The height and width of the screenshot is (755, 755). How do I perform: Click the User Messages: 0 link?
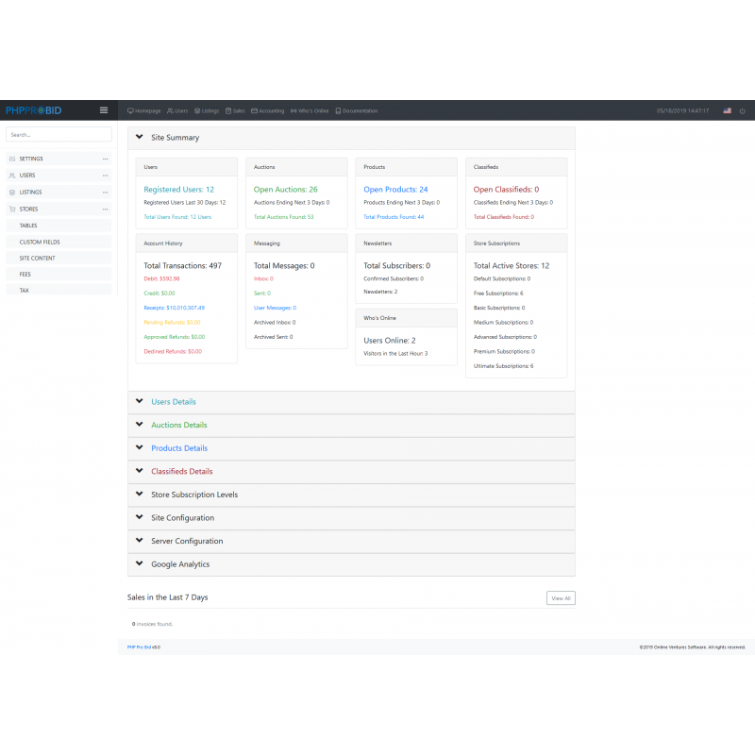coord(275,308)
